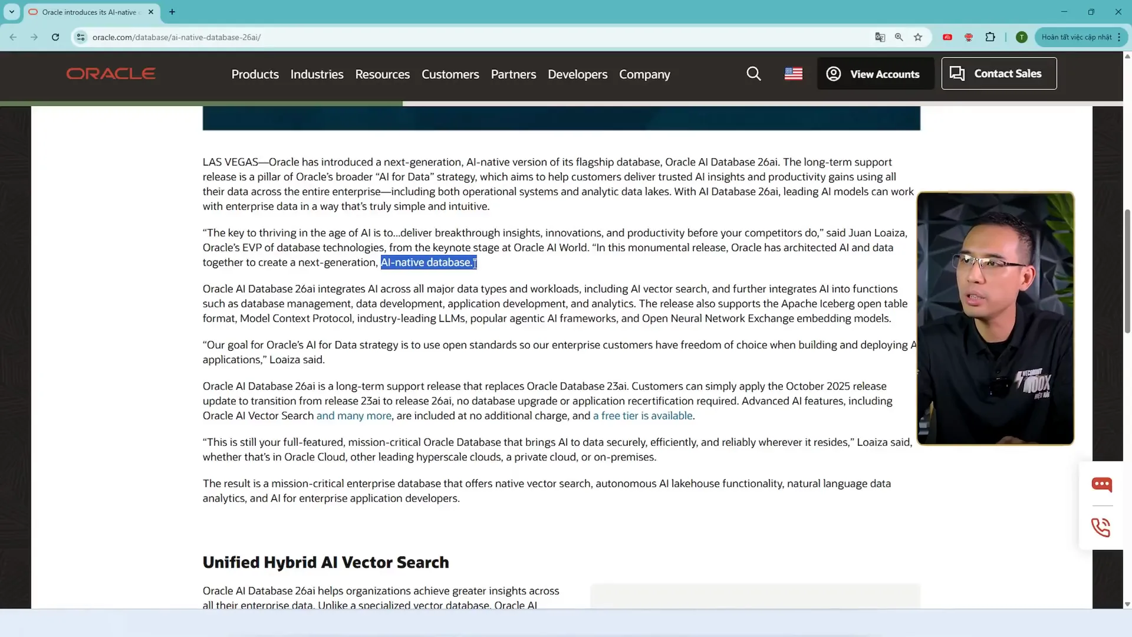Bookmark this page with star icon
Image resolution: width=1132 pixels, height=637 pixels.
click(918, 37)
